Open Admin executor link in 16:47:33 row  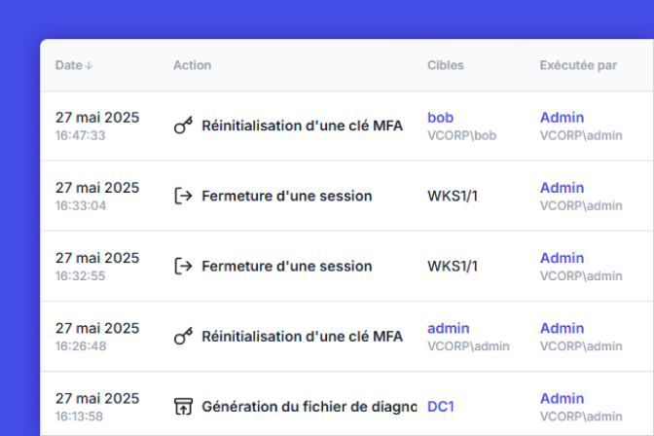[x=562, y=118]
